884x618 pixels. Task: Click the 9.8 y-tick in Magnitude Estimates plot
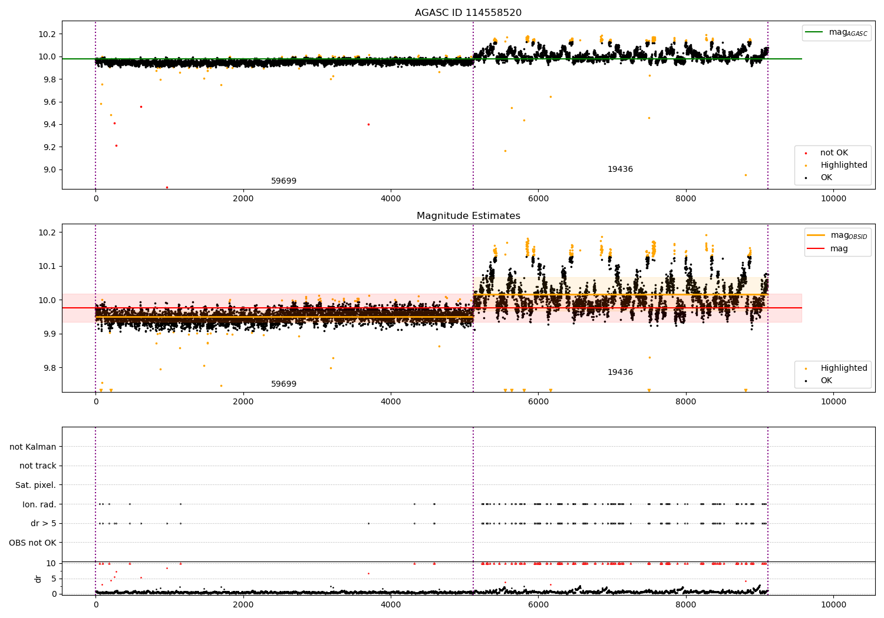pyautogui.click(x=50, y=368)
